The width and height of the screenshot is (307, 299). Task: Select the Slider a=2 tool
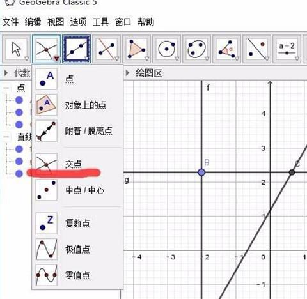(287, 49)
